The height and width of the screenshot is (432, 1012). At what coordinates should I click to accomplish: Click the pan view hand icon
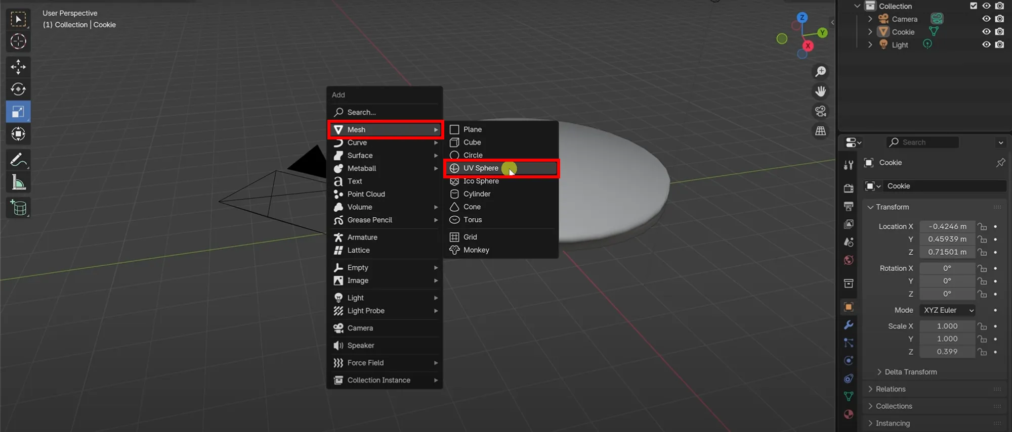click(820, 91)
